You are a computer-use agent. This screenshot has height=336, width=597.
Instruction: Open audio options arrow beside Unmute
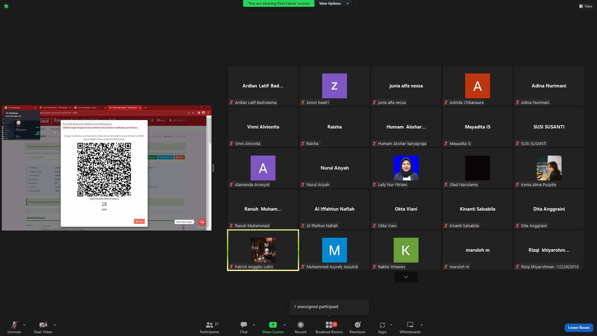[24, 325]
